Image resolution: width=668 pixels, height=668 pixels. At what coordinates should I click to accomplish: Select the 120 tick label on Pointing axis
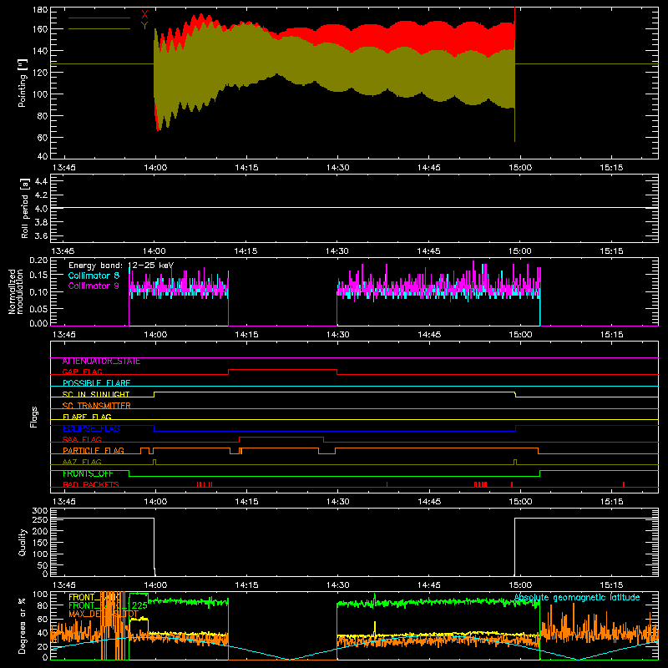pos(39,73)
